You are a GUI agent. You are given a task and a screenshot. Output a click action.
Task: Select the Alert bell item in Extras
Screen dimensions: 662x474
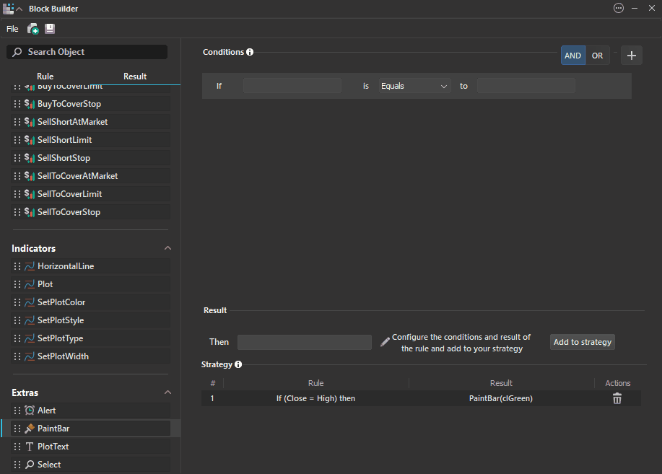(30, 411)
